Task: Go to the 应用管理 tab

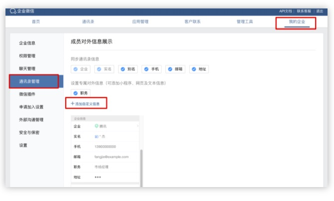Action: point(140,22)
